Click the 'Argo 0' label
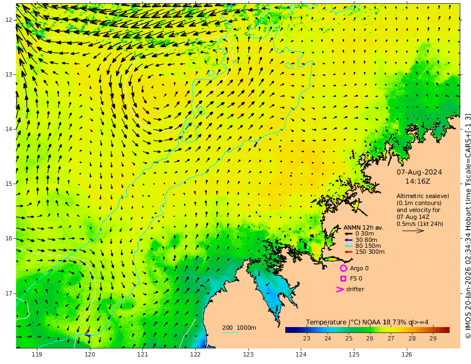 click(359, 268)
